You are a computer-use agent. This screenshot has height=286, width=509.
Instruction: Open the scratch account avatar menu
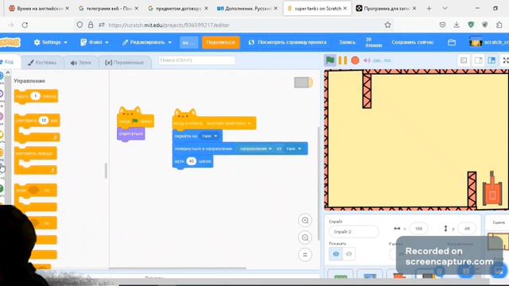[x=488, y=42]
